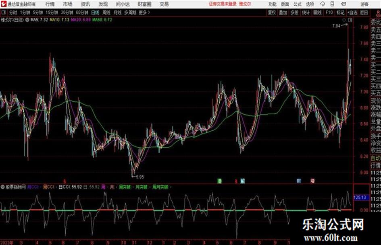Click the MA20: 6.89 indicator value
Viewport: 381px width, 245px height.
click(x=81, y=20)
